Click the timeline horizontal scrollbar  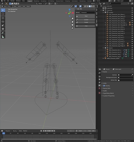(49, 139)
